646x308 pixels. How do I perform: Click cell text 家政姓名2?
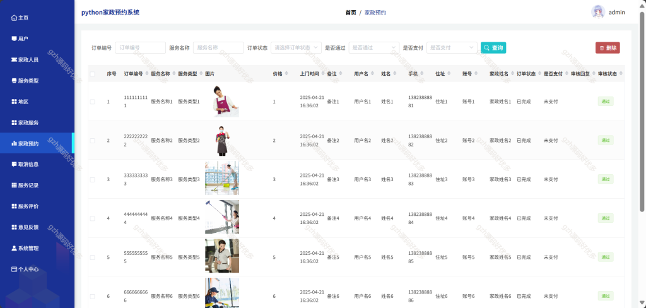(x=500, y=141)
